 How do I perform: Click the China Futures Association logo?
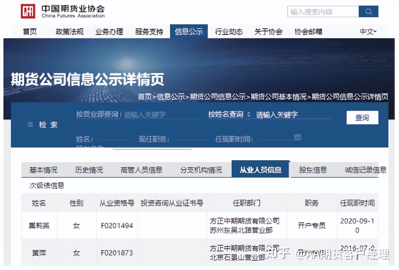[x=63, y=12]
